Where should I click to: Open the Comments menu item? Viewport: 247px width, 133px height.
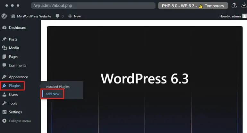[18, 66]
